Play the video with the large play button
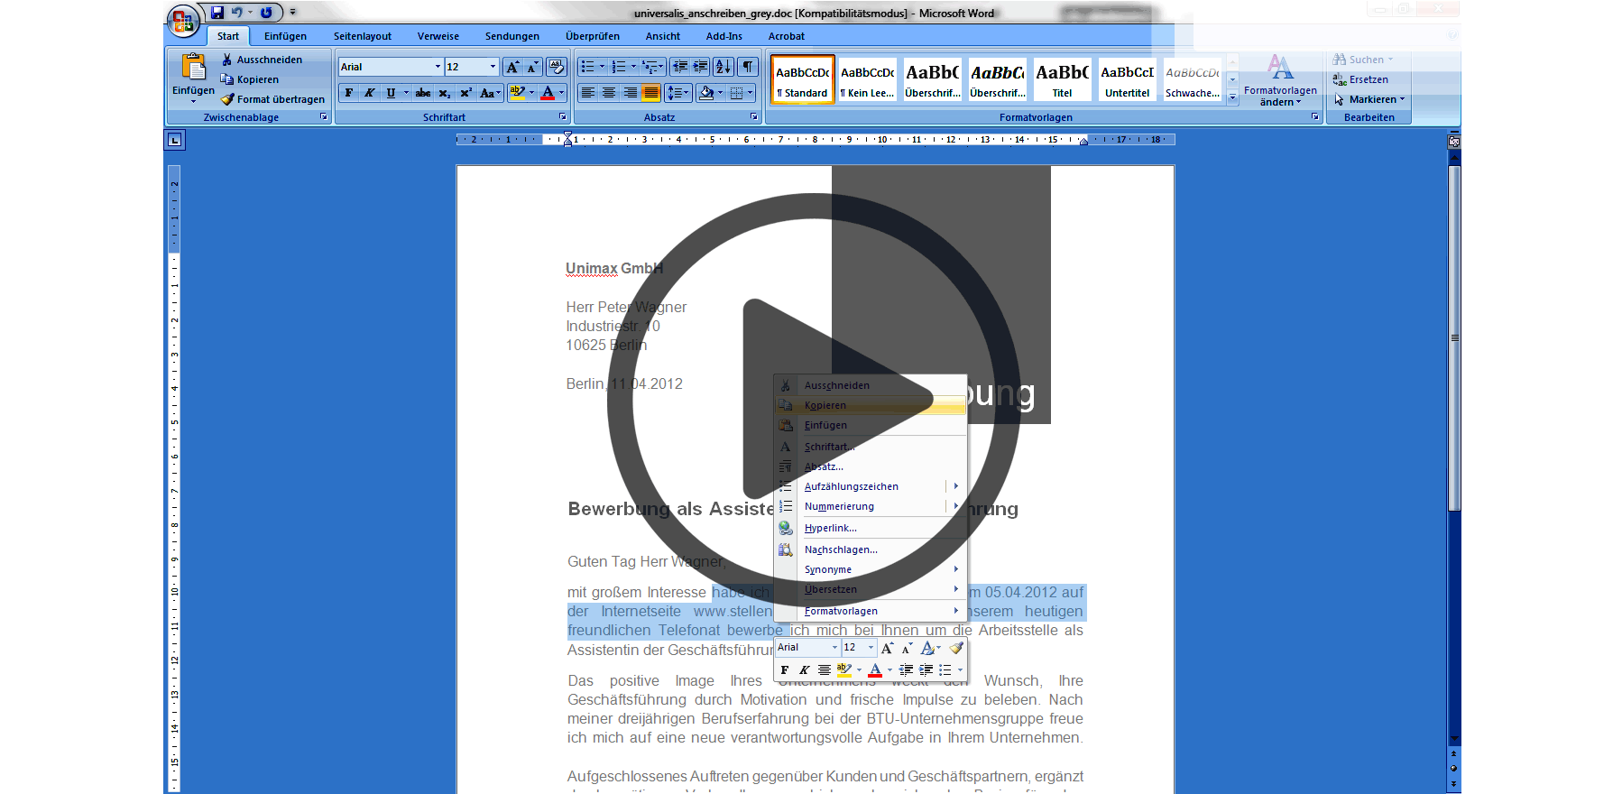The image size is (1613, 794). (x=814, y=399)
